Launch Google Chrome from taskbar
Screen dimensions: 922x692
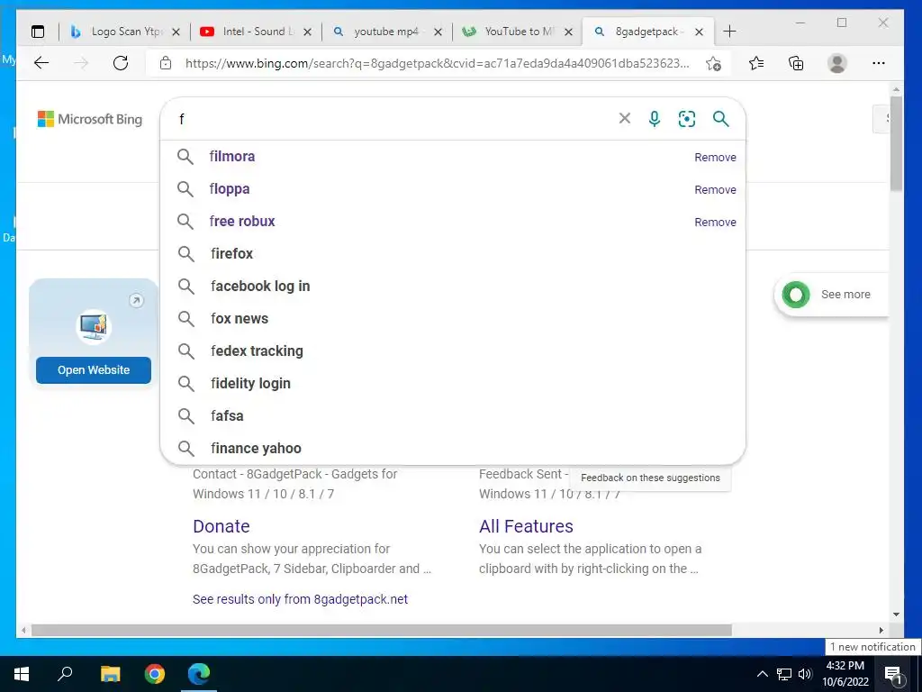155,674
